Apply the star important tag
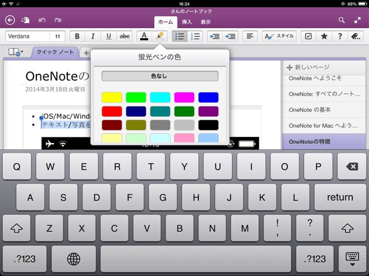Image resolution: width=369 pixels, height=276 pixels. coord(324,36)
